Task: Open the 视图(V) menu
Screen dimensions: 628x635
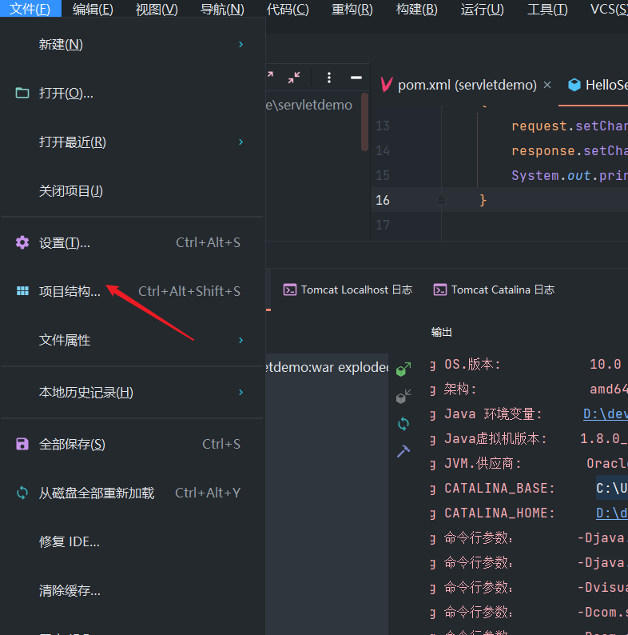Action: tap(157, 9)
